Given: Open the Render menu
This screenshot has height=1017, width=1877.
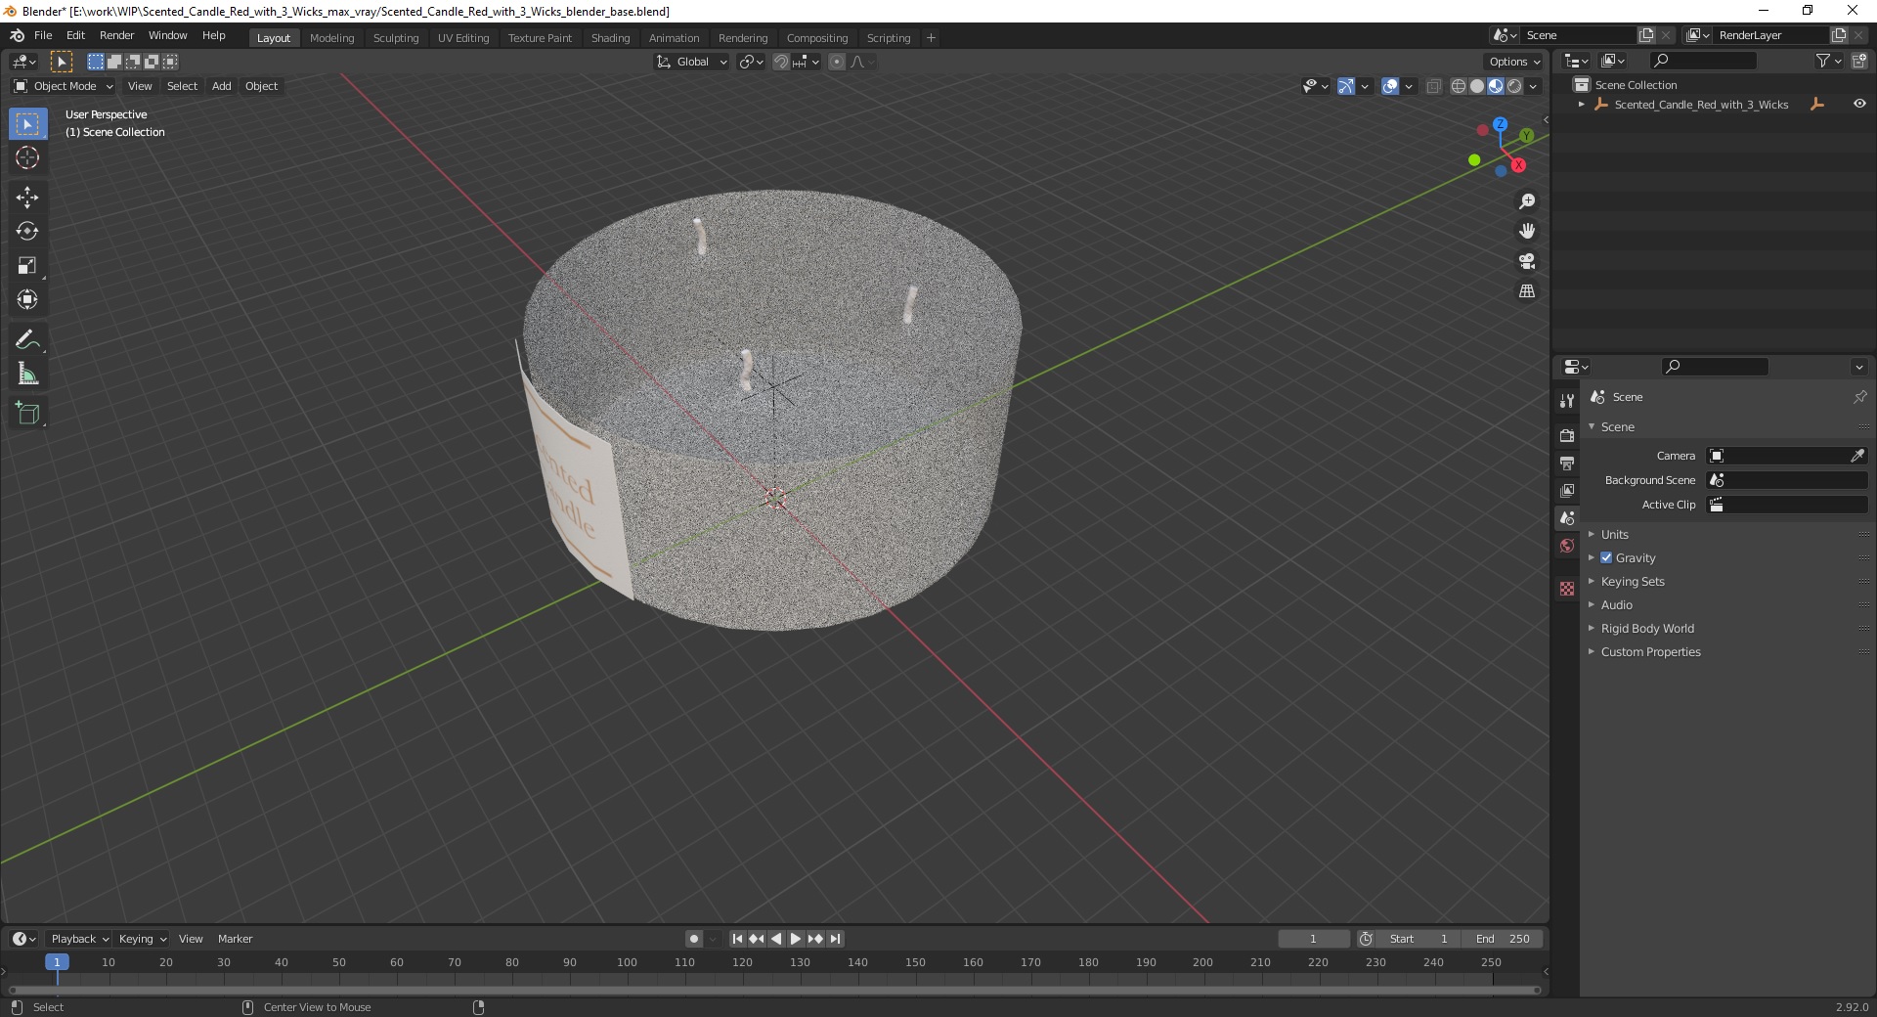Looking at the screenshot, I should tap(116, 35).
